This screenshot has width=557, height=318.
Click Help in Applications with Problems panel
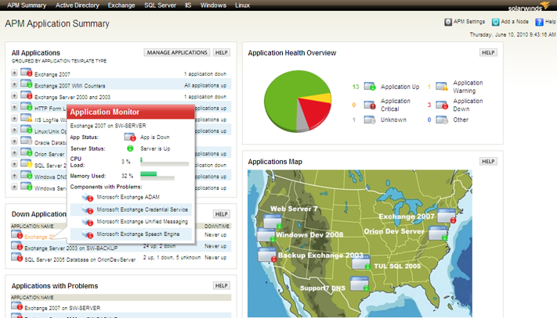click(x=221, y=286)
